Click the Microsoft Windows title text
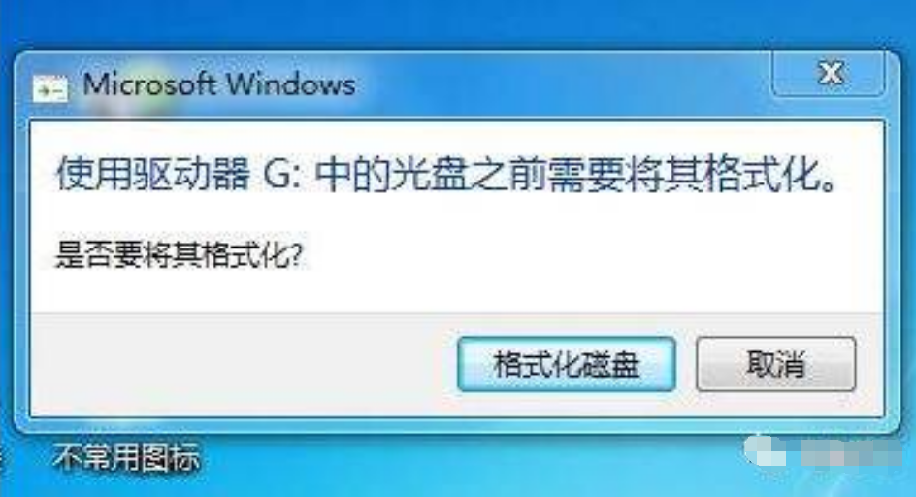 219,84
